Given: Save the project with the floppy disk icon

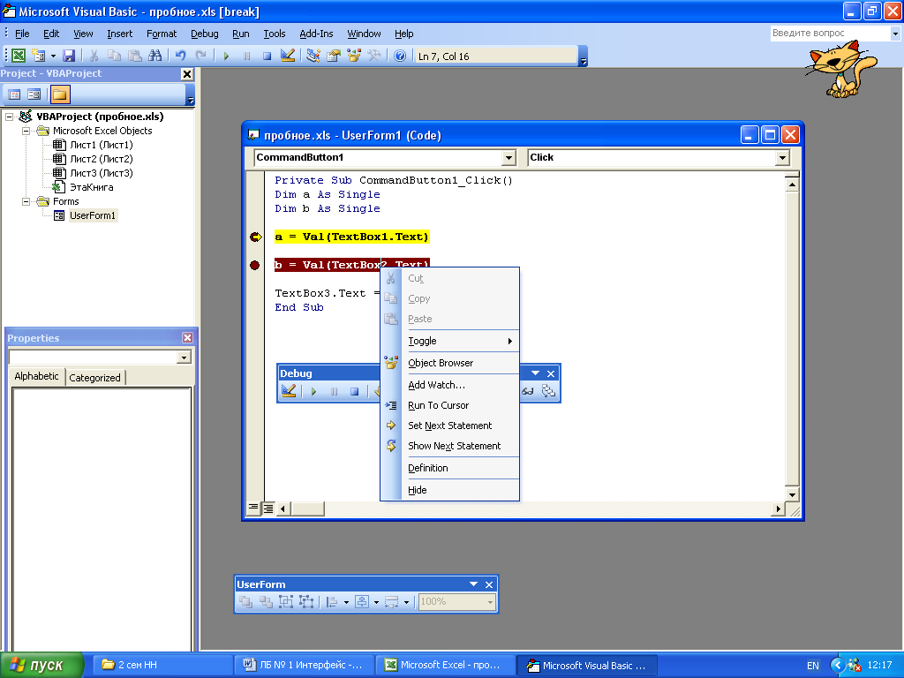Looking at the screenshot, I should point(69,56).
